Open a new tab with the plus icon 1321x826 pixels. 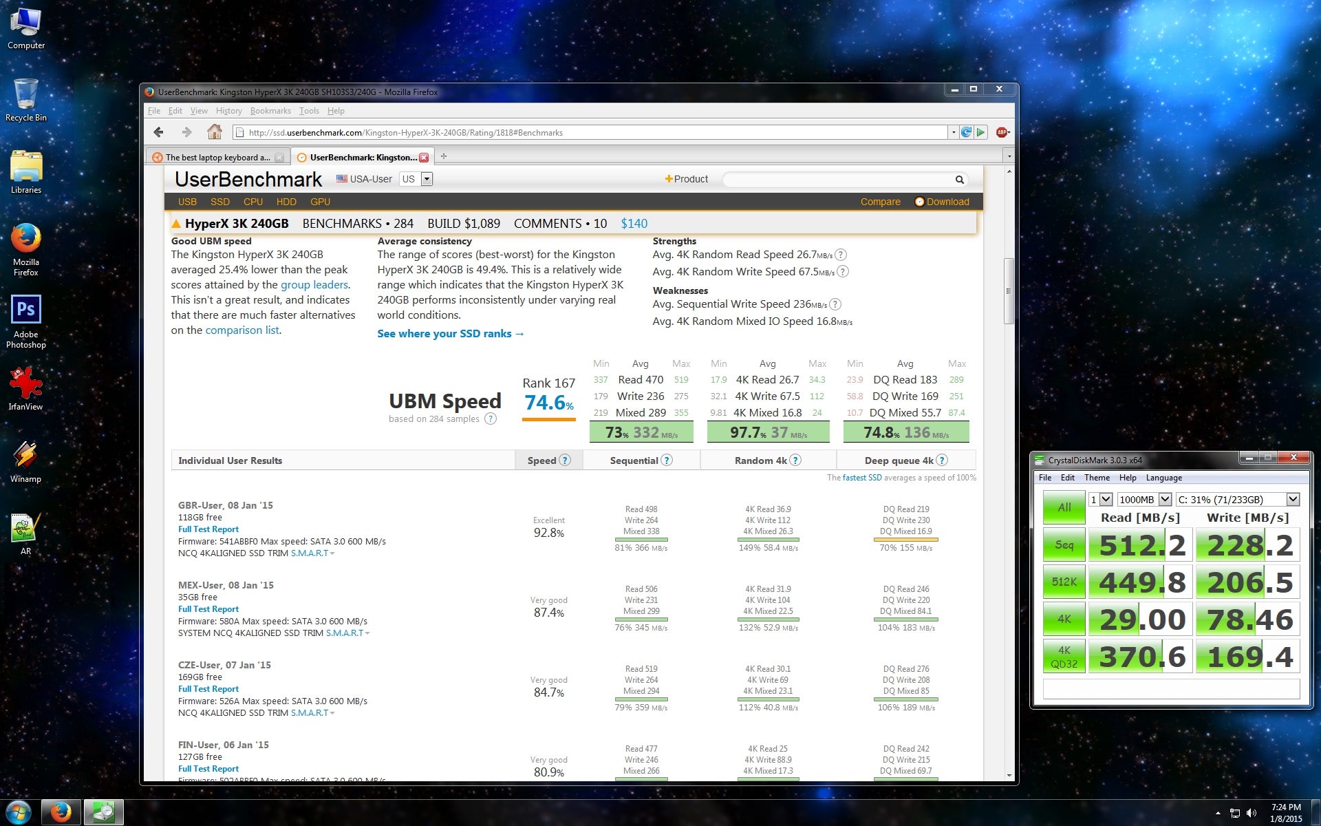point(444,156)
